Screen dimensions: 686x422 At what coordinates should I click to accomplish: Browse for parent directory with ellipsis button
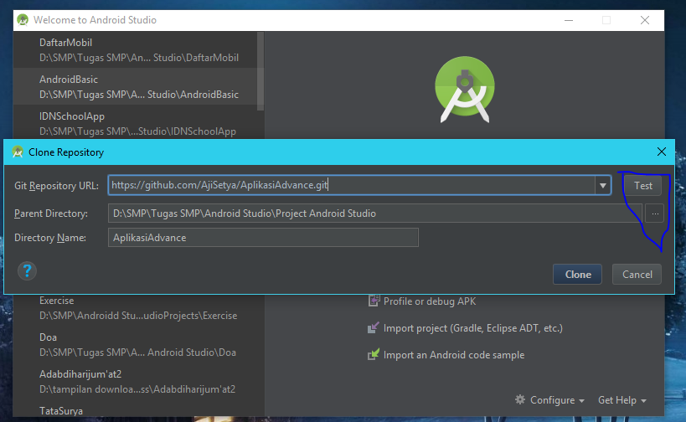pos(654,214)
